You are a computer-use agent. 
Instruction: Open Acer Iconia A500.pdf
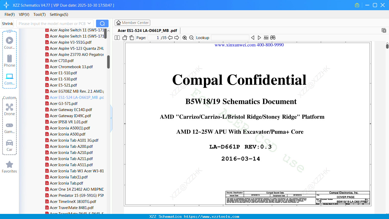[65, 134]
